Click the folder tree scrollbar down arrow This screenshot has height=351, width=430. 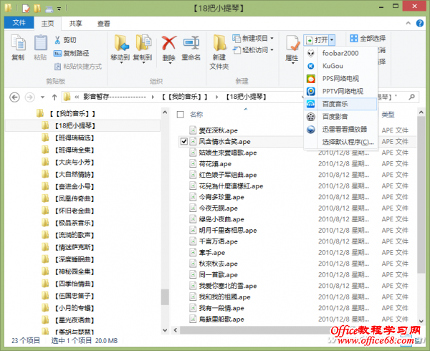(x=165, y=330)
